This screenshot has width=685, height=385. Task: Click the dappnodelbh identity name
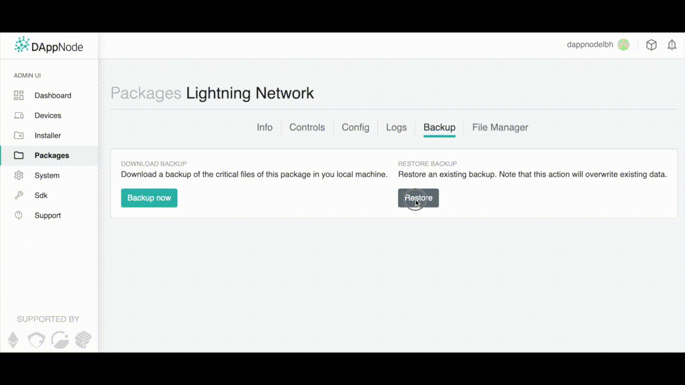click(590, 45)
